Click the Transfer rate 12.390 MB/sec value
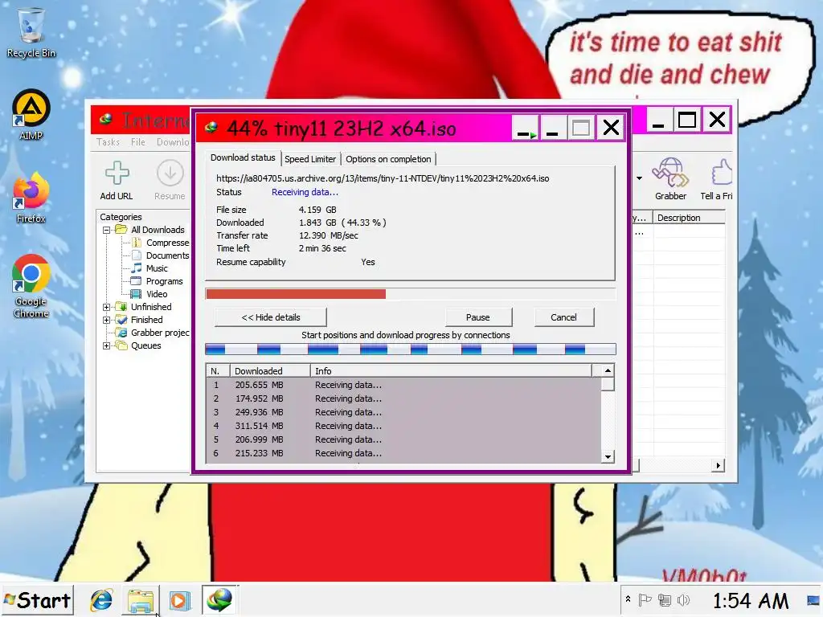The width and height of the screenshot is (823, 617). point(329,235)
